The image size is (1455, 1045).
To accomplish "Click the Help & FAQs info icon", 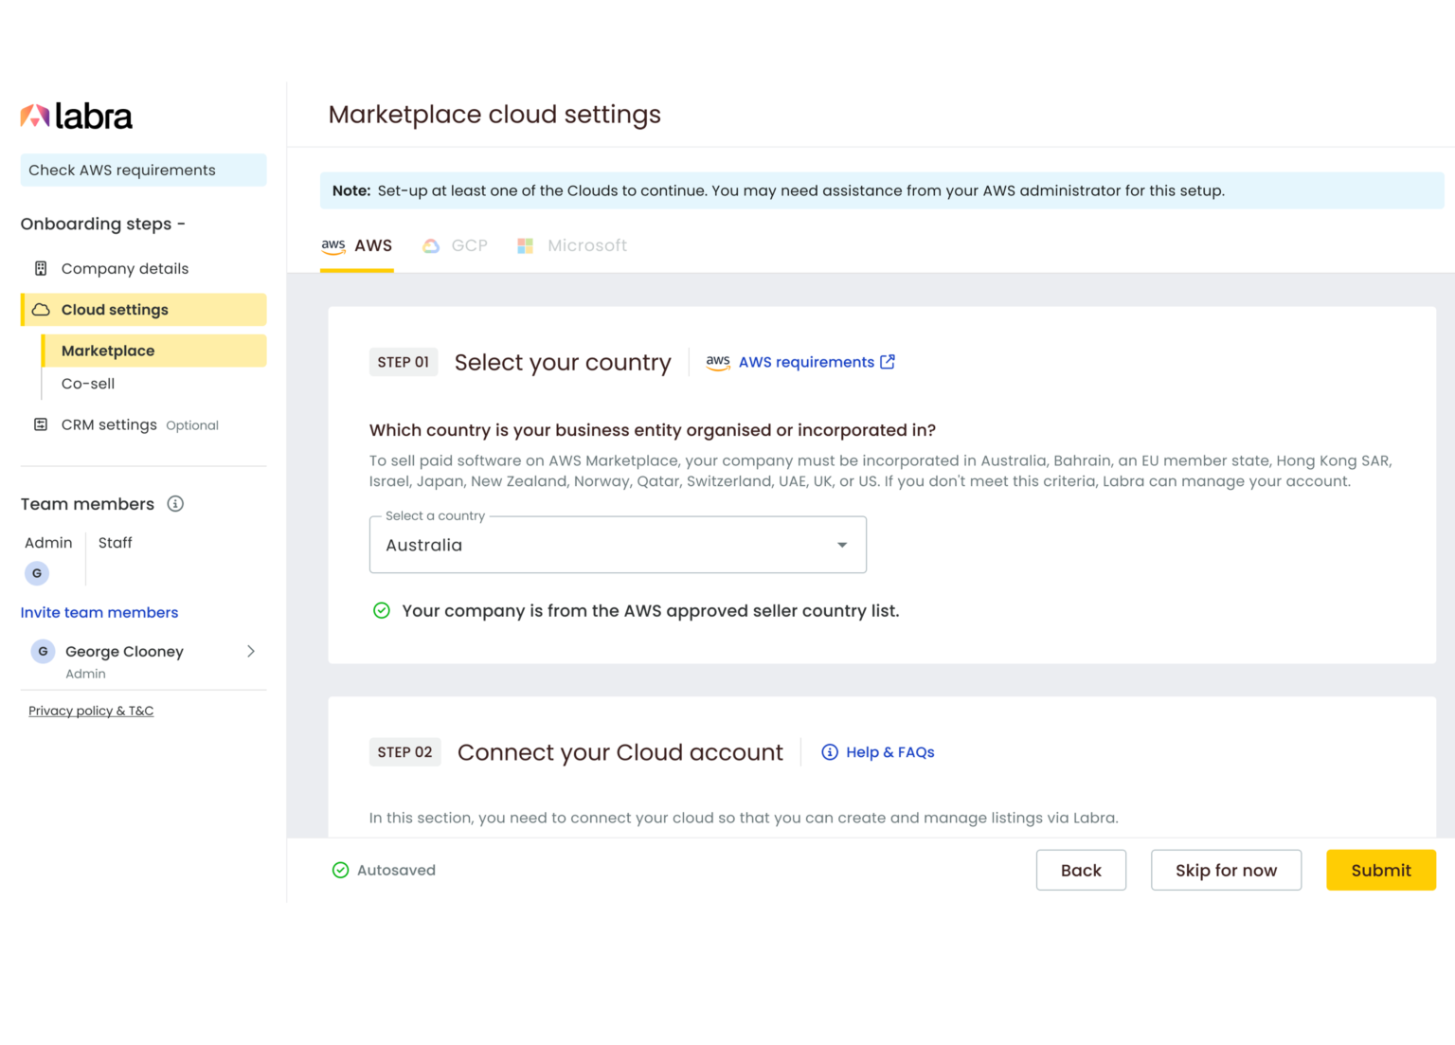I will pyautogui.click(x=830, y=752).
